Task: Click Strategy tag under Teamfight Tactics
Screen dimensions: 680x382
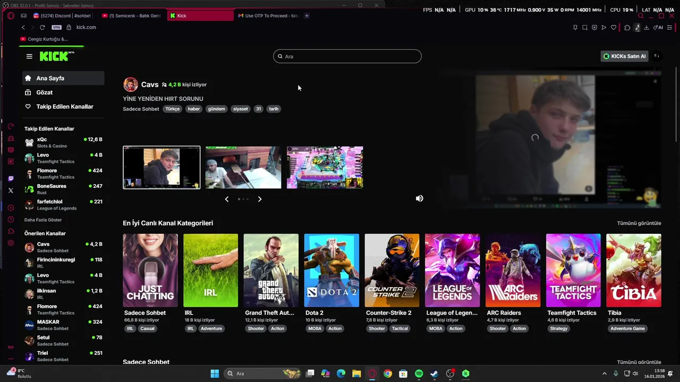Action: (x=559, y=328)
